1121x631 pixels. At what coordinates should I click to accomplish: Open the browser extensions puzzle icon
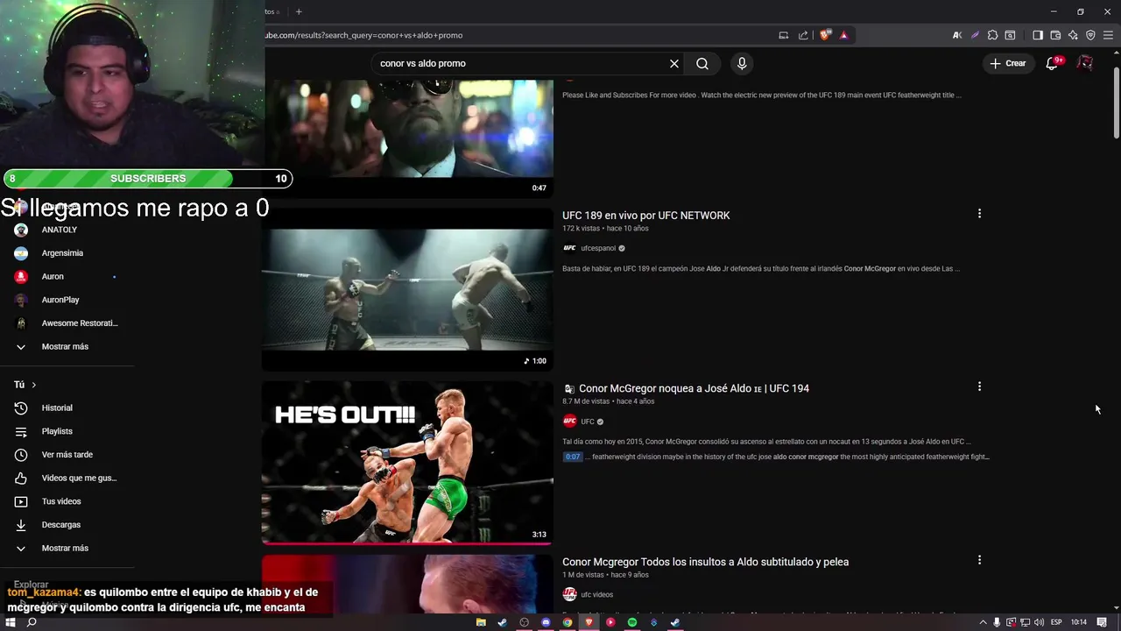(x=992, y=35)
